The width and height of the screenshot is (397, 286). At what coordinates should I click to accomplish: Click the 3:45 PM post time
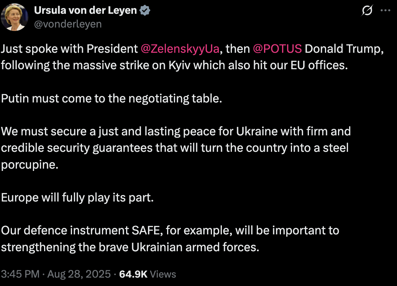click(20, 274)
